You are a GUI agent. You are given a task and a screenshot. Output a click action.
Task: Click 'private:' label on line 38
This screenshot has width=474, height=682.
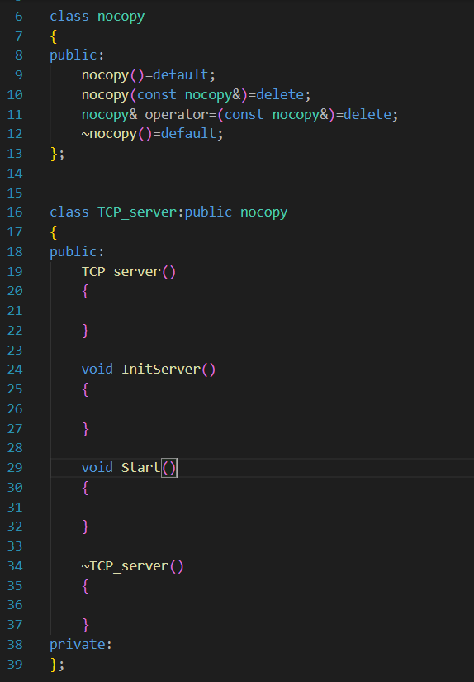[x=81, y=645]
